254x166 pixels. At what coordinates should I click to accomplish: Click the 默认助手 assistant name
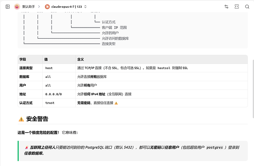[x=28, y=7]
